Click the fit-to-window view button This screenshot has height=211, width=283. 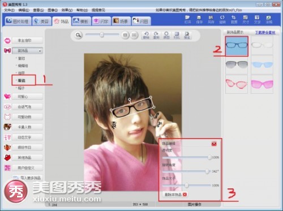(x=125, y=35)
